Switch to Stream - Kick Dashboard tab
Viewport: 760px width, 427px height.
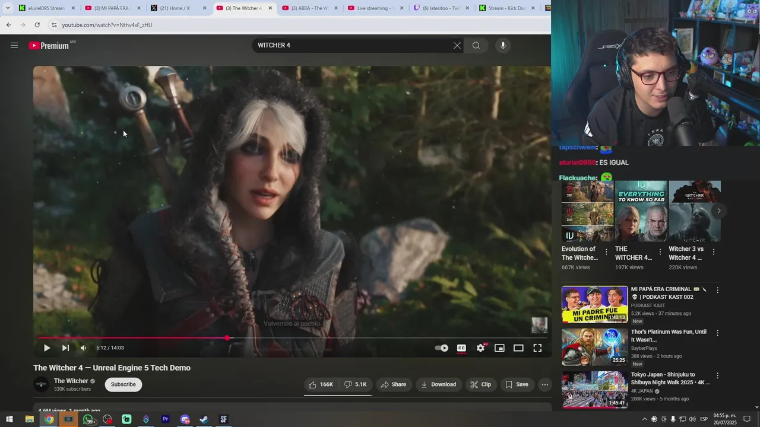(x=508, y=8)
